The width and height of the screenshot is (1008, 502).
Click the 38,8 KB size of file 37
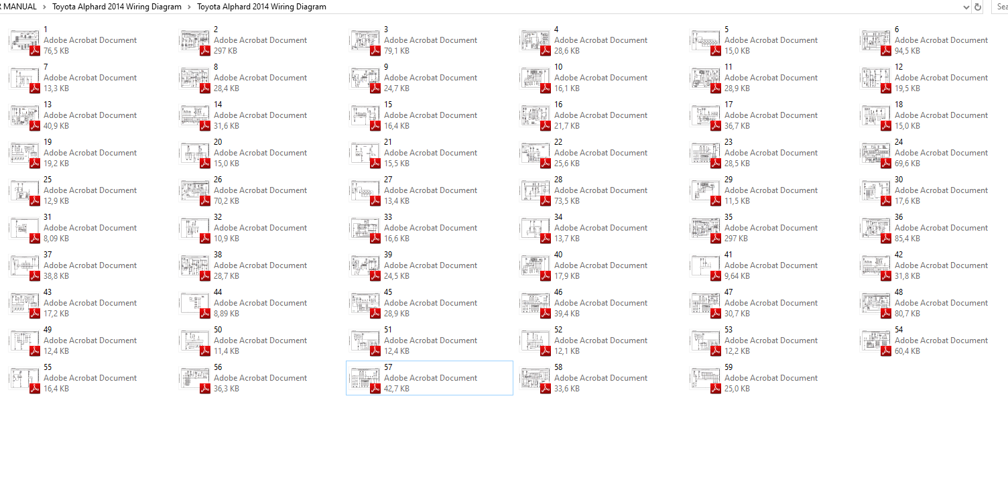56,276
